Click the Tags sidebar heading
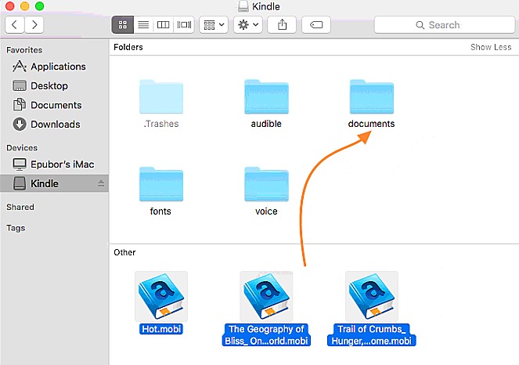 pyautogui.click(x=16, y=228)
